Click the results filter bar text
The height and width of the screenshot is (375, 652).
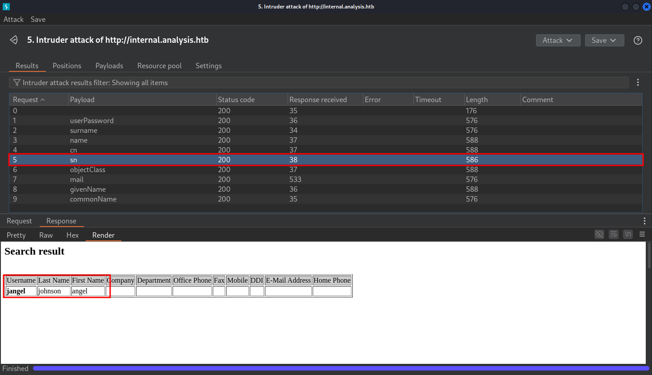point(95,83)
